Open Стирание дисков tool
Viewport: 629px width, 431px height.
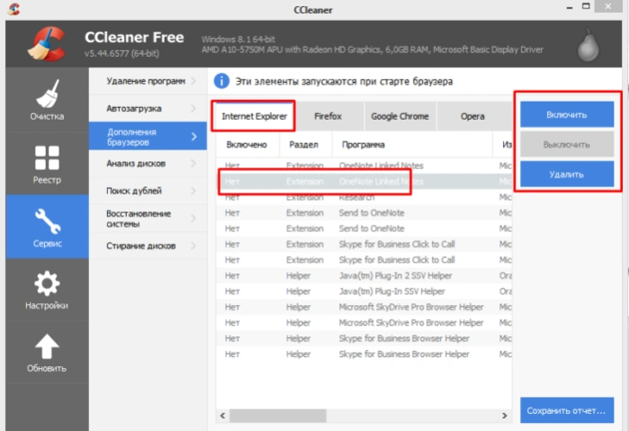[x=148, y=246]
